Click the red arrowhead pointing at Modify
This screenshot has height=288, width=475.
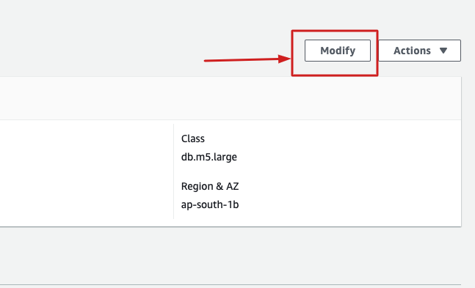285,59
